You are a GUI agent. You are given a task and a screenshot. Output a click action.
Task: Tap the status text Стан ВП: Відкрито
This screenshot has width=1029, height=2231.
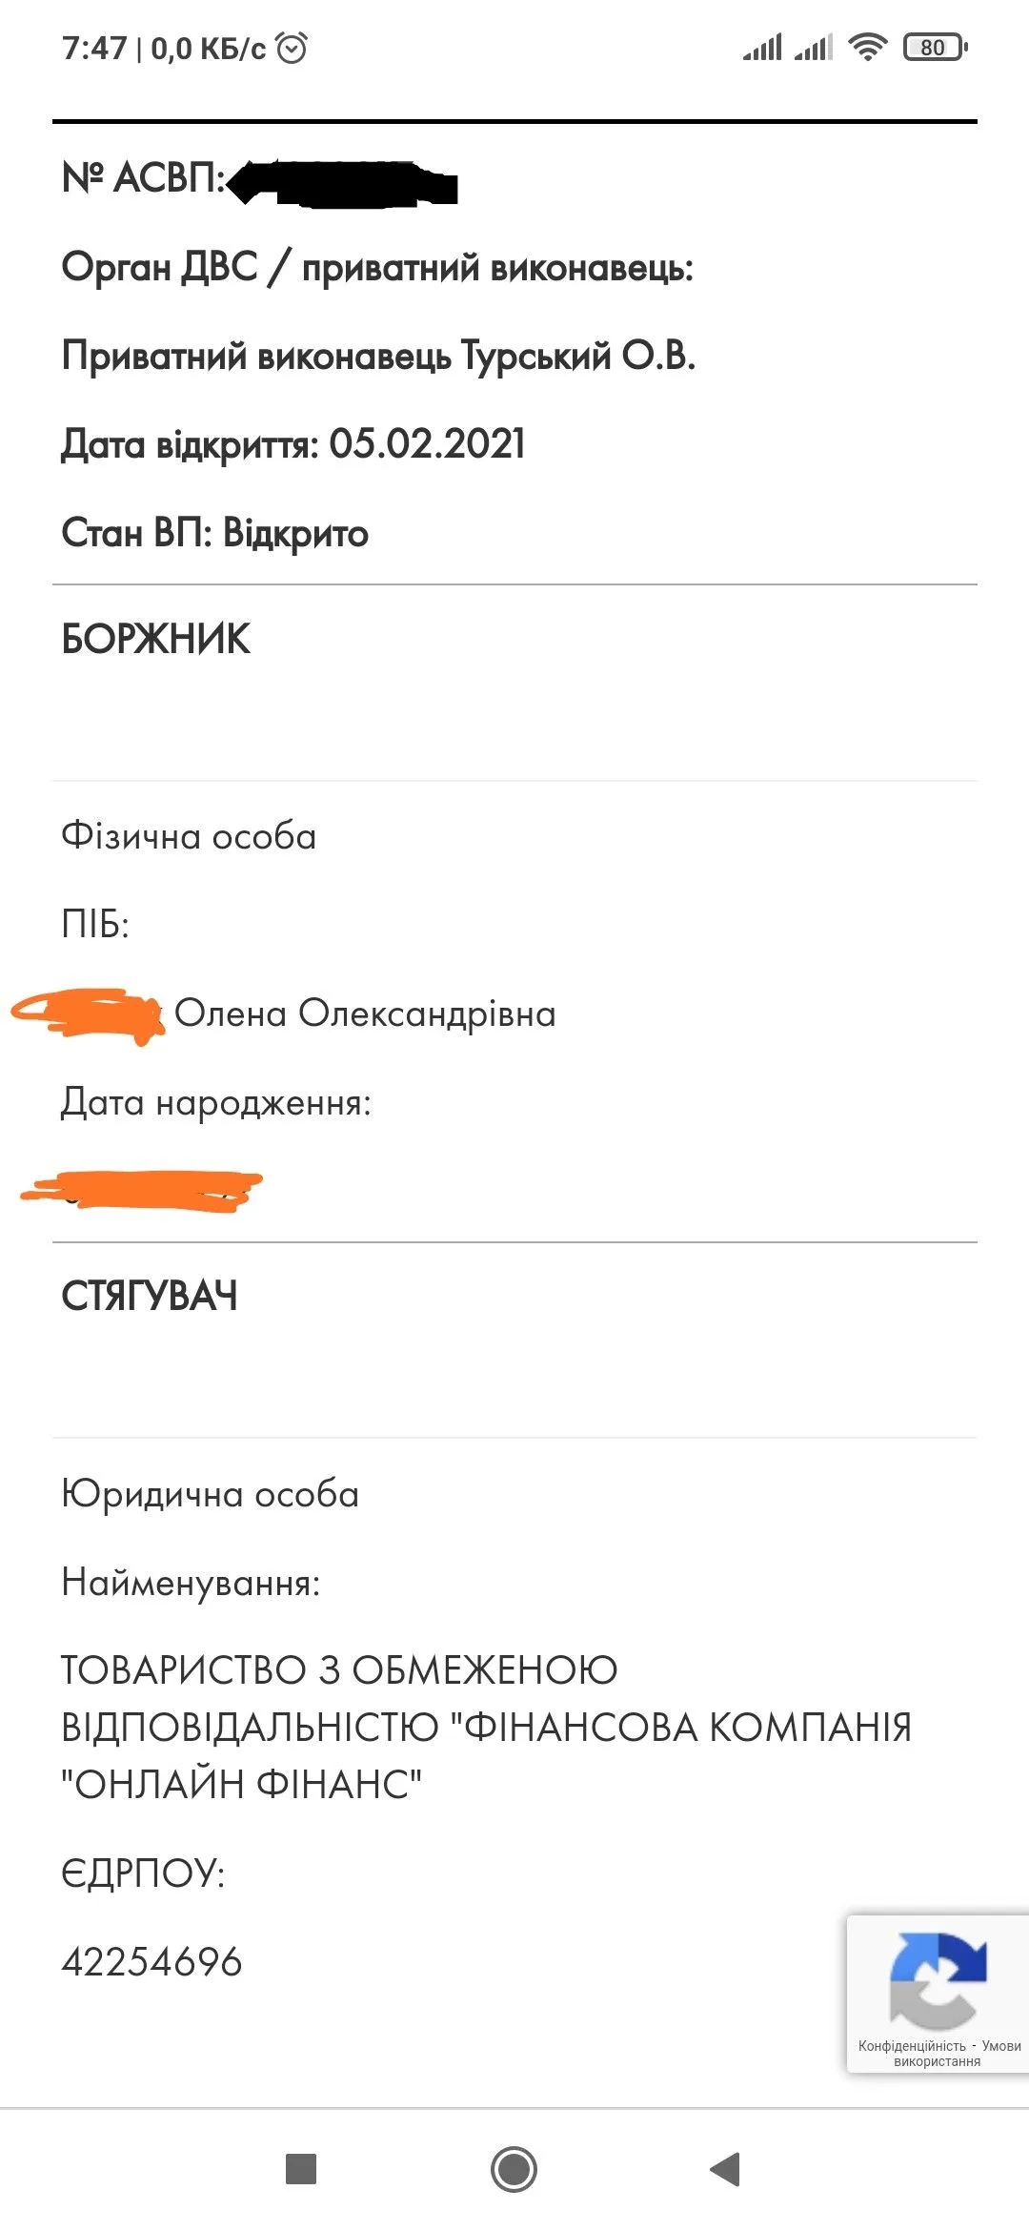pyautogui.click(x=215, y=533)
